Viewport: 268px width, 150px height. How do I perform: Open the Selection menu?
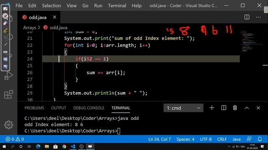pyautogui.click(x=52, y=5)
